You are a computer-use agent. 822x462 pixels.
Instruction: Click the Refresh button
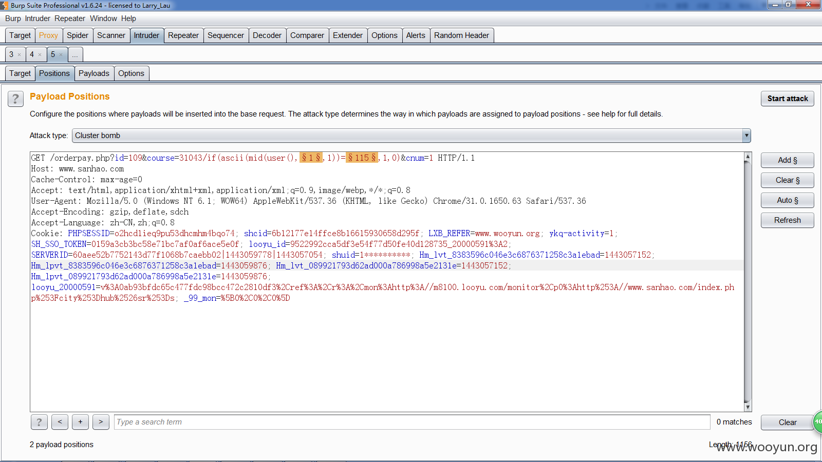point(788,220)
